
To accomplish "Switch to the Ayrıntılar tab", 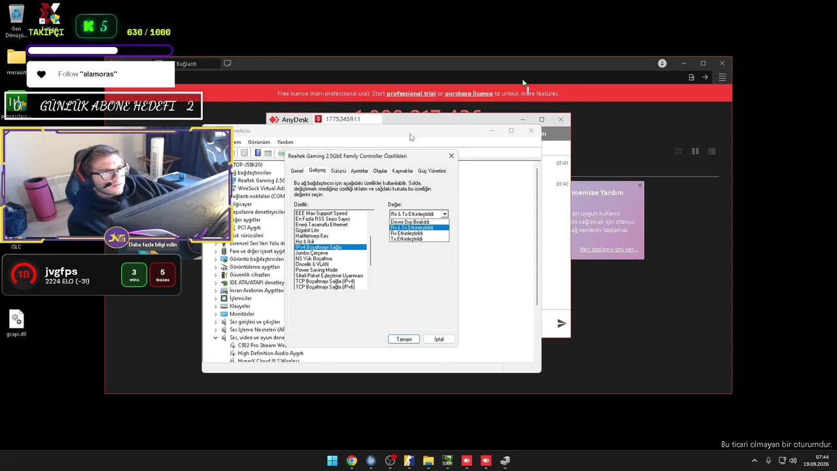I will coord(359,171).
